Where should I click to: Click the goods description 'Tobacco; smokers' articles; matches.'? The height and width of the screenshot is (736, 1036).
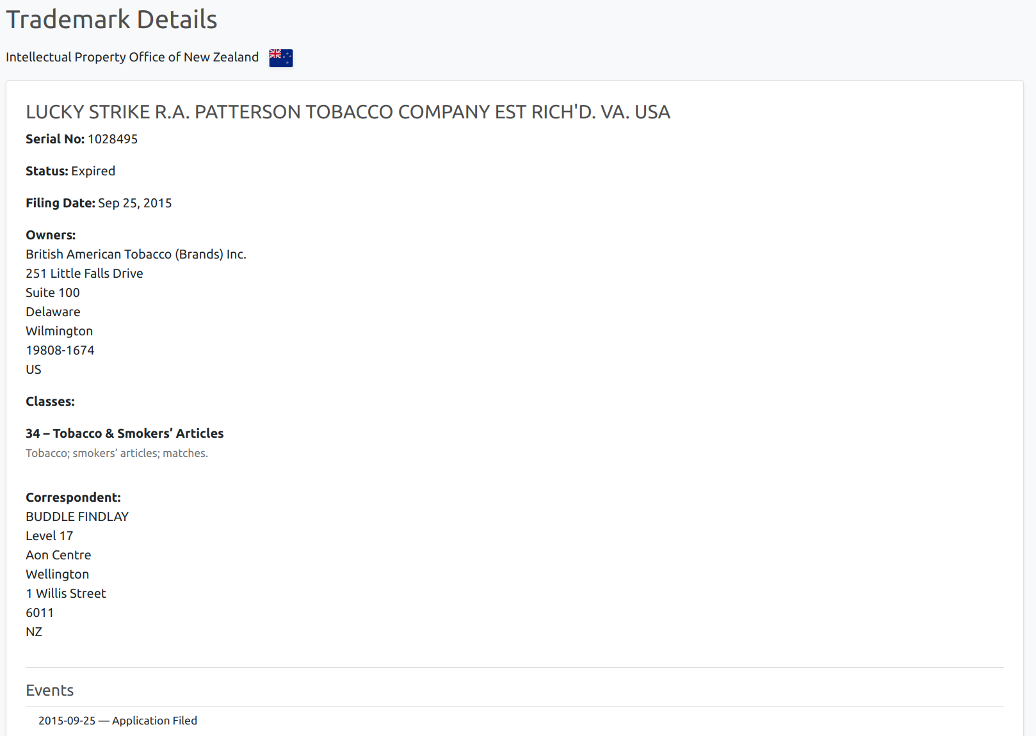point(117,453)
